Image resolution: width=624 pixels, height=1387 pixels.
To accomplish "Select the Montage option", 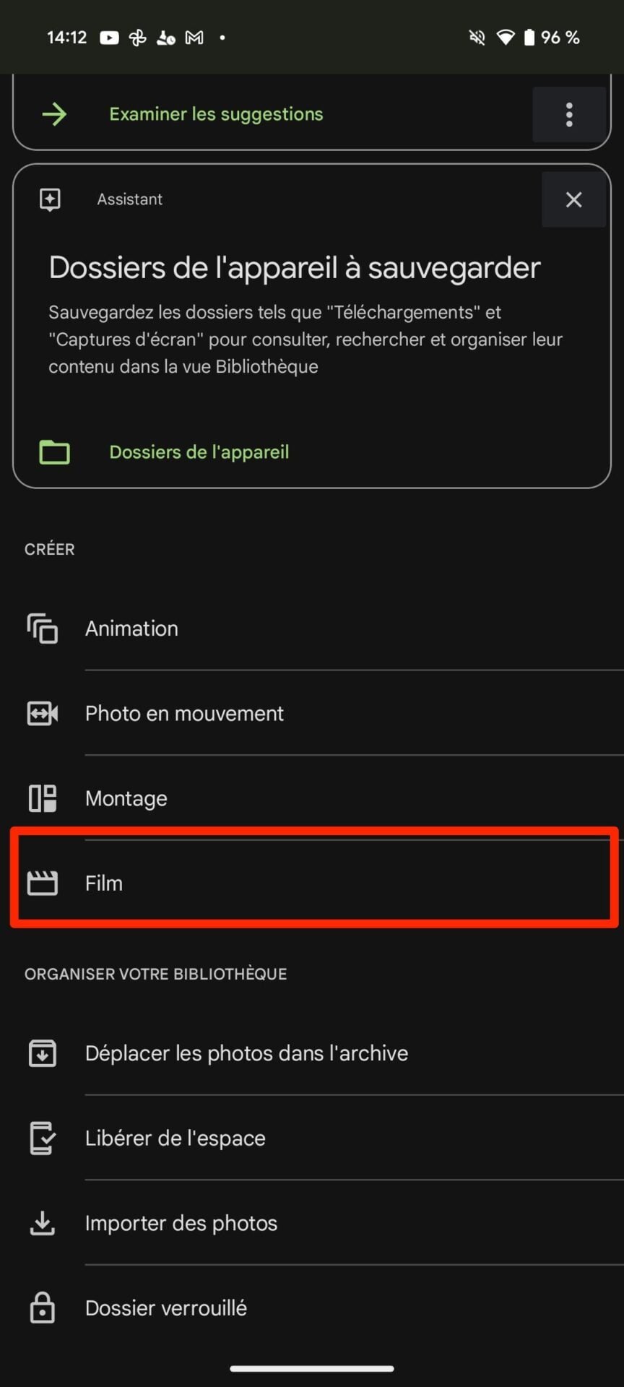I will [x=126, y=798].
